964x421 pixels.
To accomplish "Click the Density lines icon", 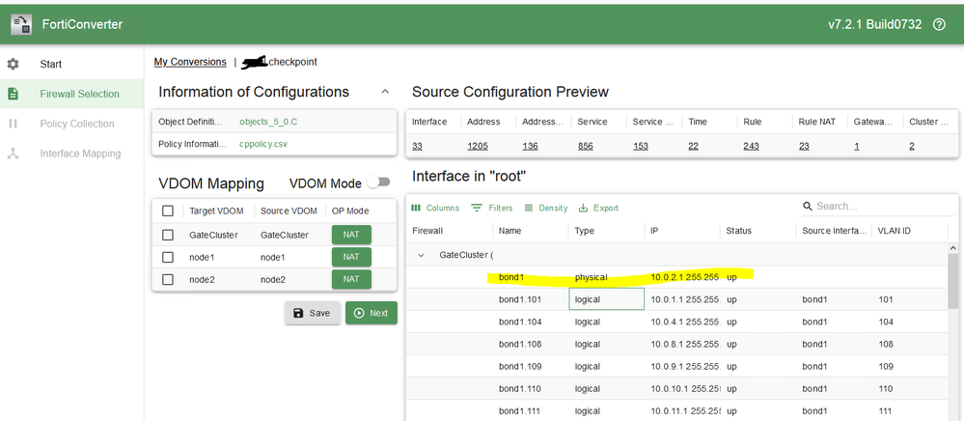I will (528, 208).
